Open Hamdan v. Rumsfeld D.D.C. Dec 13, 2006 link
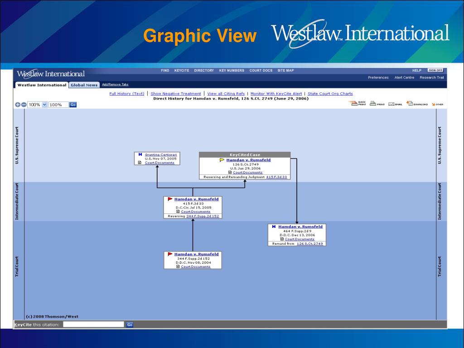The image size is (464, 348). coord(300,227)
